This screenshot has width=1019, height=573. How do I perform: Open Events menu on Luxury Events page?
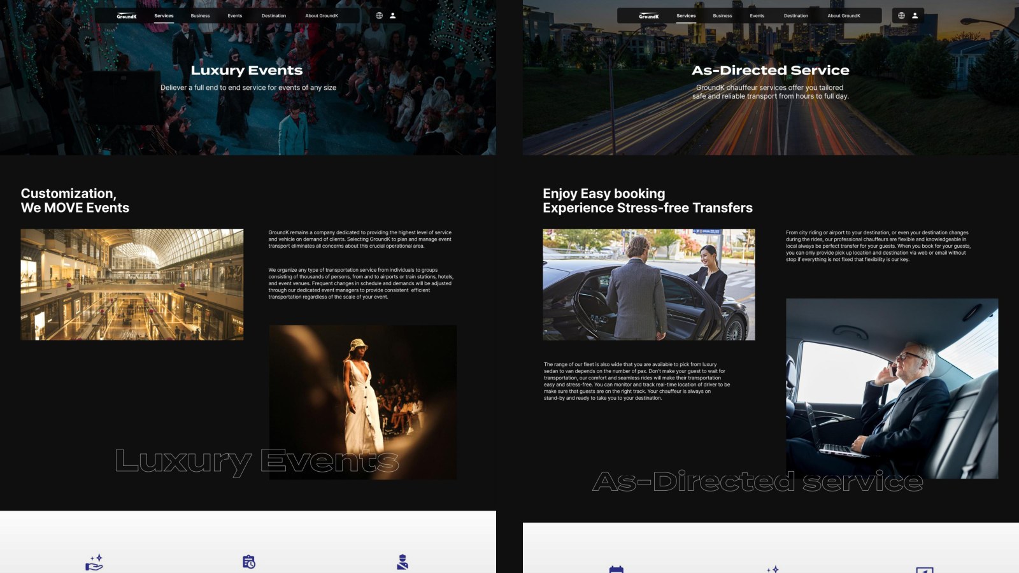(x=235, y=16)
